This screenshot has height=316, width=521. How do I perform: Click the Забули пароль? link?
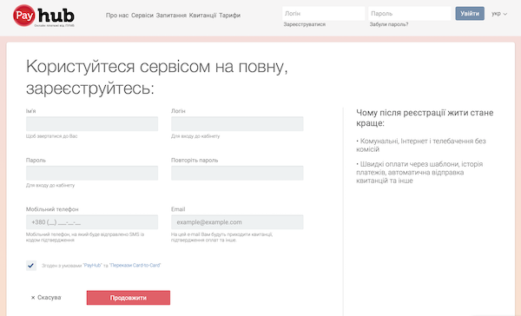[389, 24]
